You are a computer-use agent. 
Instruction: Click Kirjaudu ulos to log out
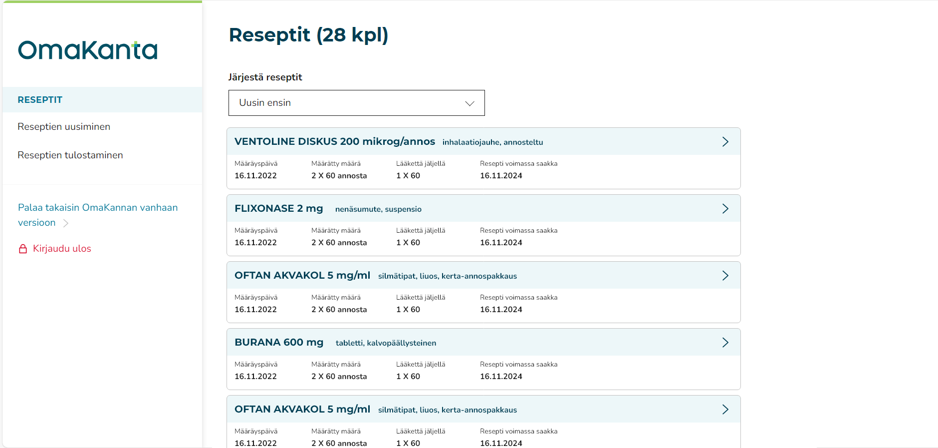coord(62,249)
